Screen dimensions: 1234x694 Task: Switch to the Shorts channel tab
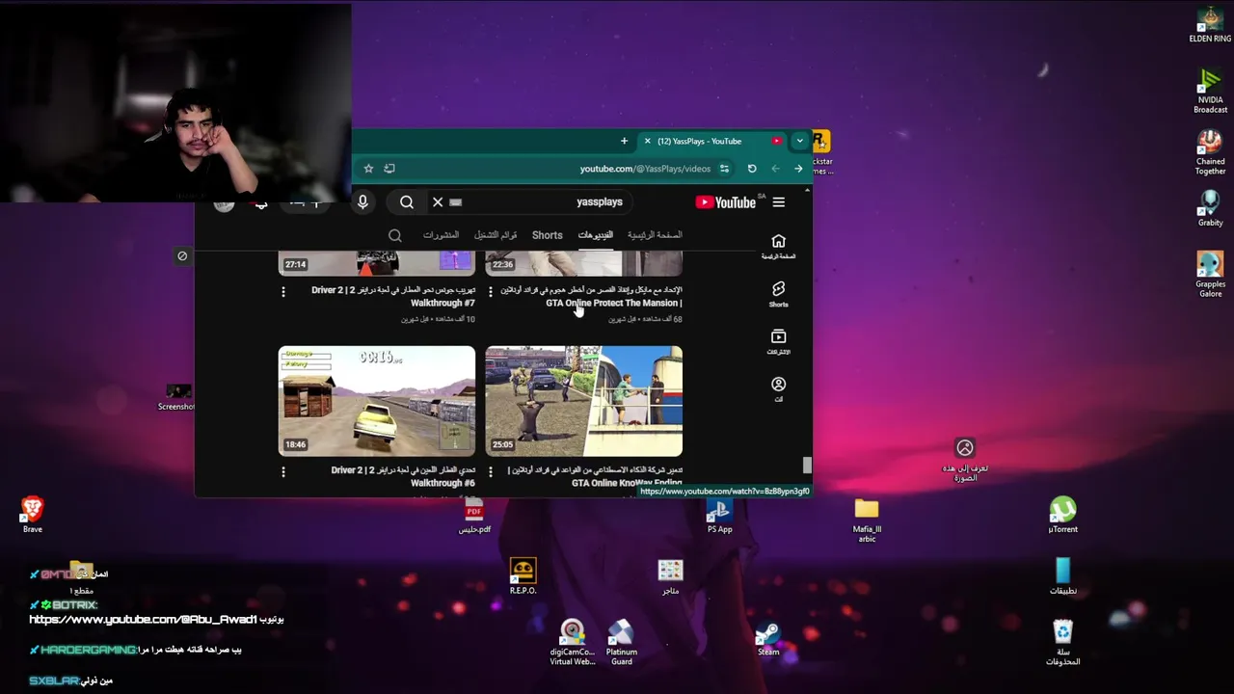[x=547, y=235]
